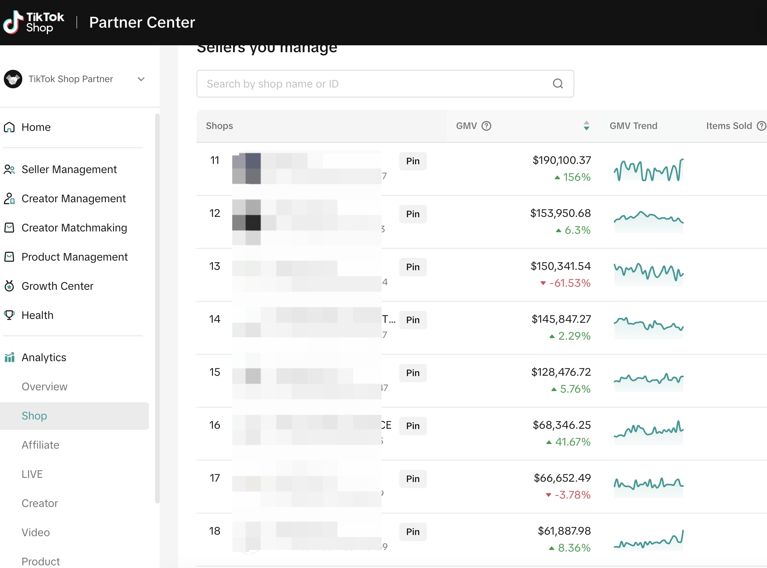Open Growth Center section
Screen dimensions: 767x568
[x=57, y=286]
